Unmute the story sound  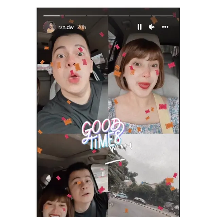tap(152, 27)
